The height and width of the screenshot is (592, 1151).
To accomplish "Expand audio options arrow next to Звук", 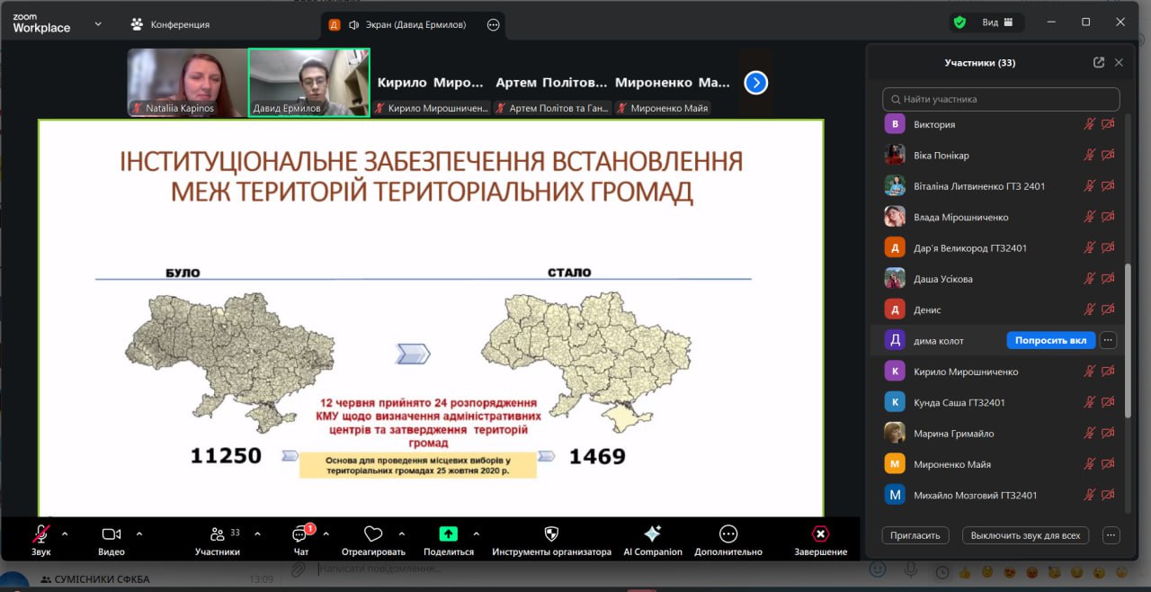I will (65, 534).
